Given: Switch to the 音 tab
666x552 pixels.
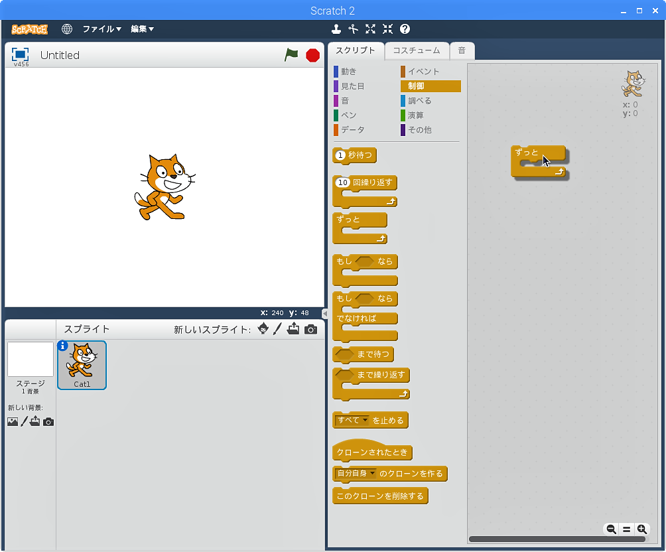Looking at the screenshot, I should [462, 50].
